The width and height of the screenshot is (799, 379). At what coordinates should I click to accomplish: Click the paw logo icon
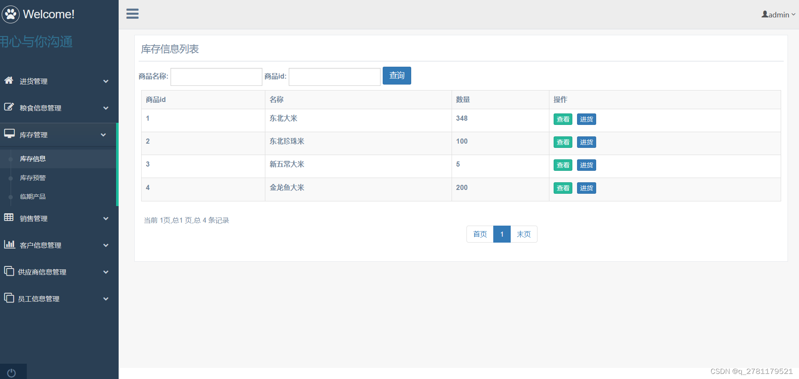(11, 14)
